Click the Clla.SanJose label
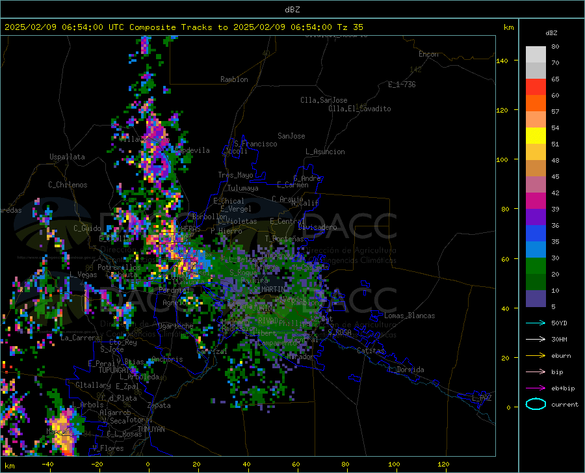This screenshot has width=585, height=473. tap(324, 100)
